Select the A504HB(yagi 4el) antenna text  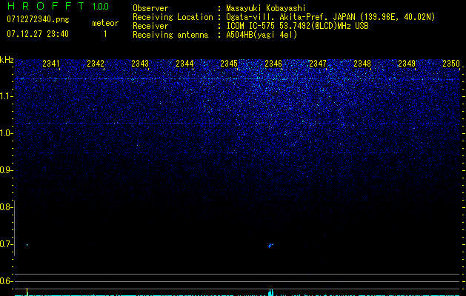[262, 35]
